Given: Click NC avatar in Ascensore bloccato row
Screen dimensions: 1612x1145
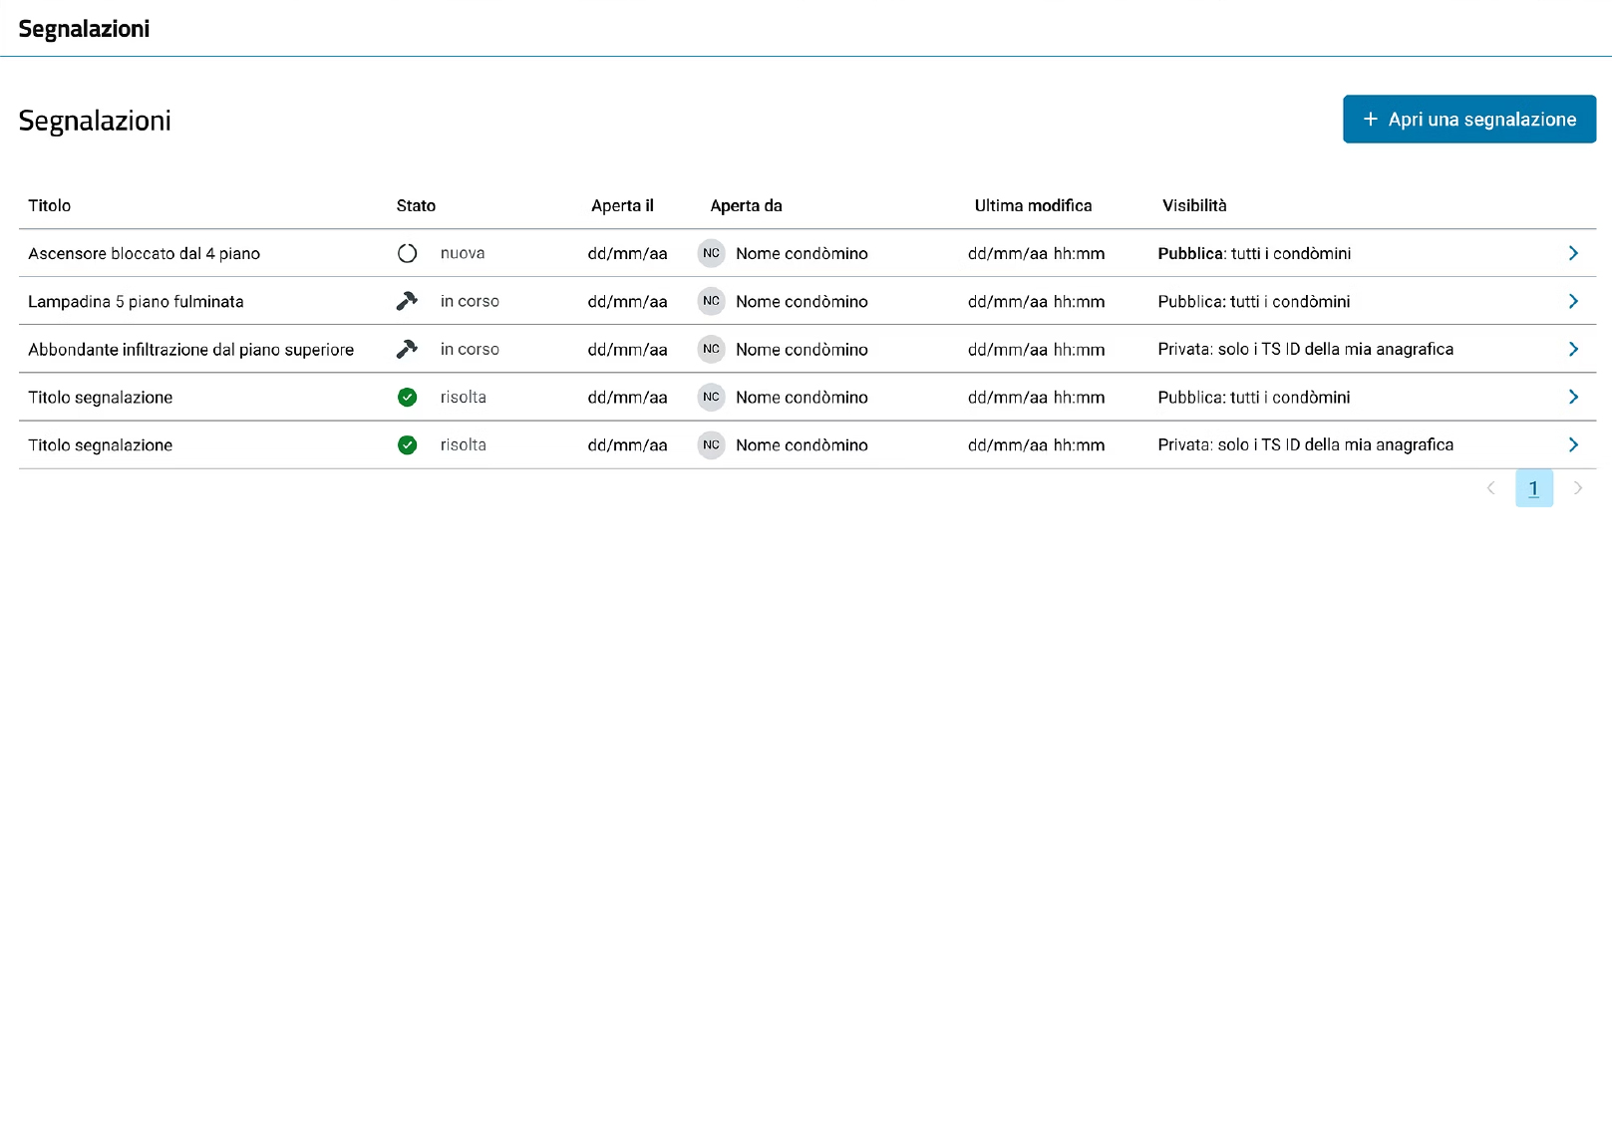Looking at the screenshot, I should click(711, 253).
